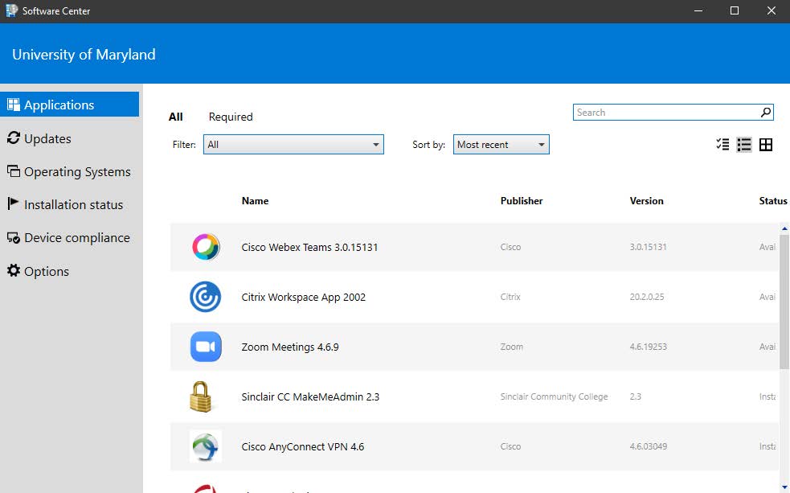Go to Operating Systems section
Viewport: 790px width, 493px height.
tap(77, 171)
